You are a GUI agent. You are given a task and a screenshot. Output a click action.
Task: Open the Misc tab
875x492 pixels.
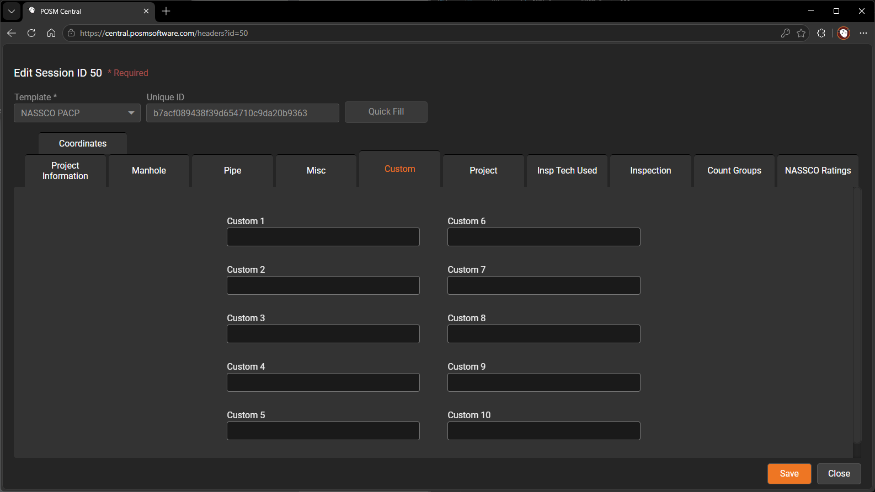coord(316,171)
